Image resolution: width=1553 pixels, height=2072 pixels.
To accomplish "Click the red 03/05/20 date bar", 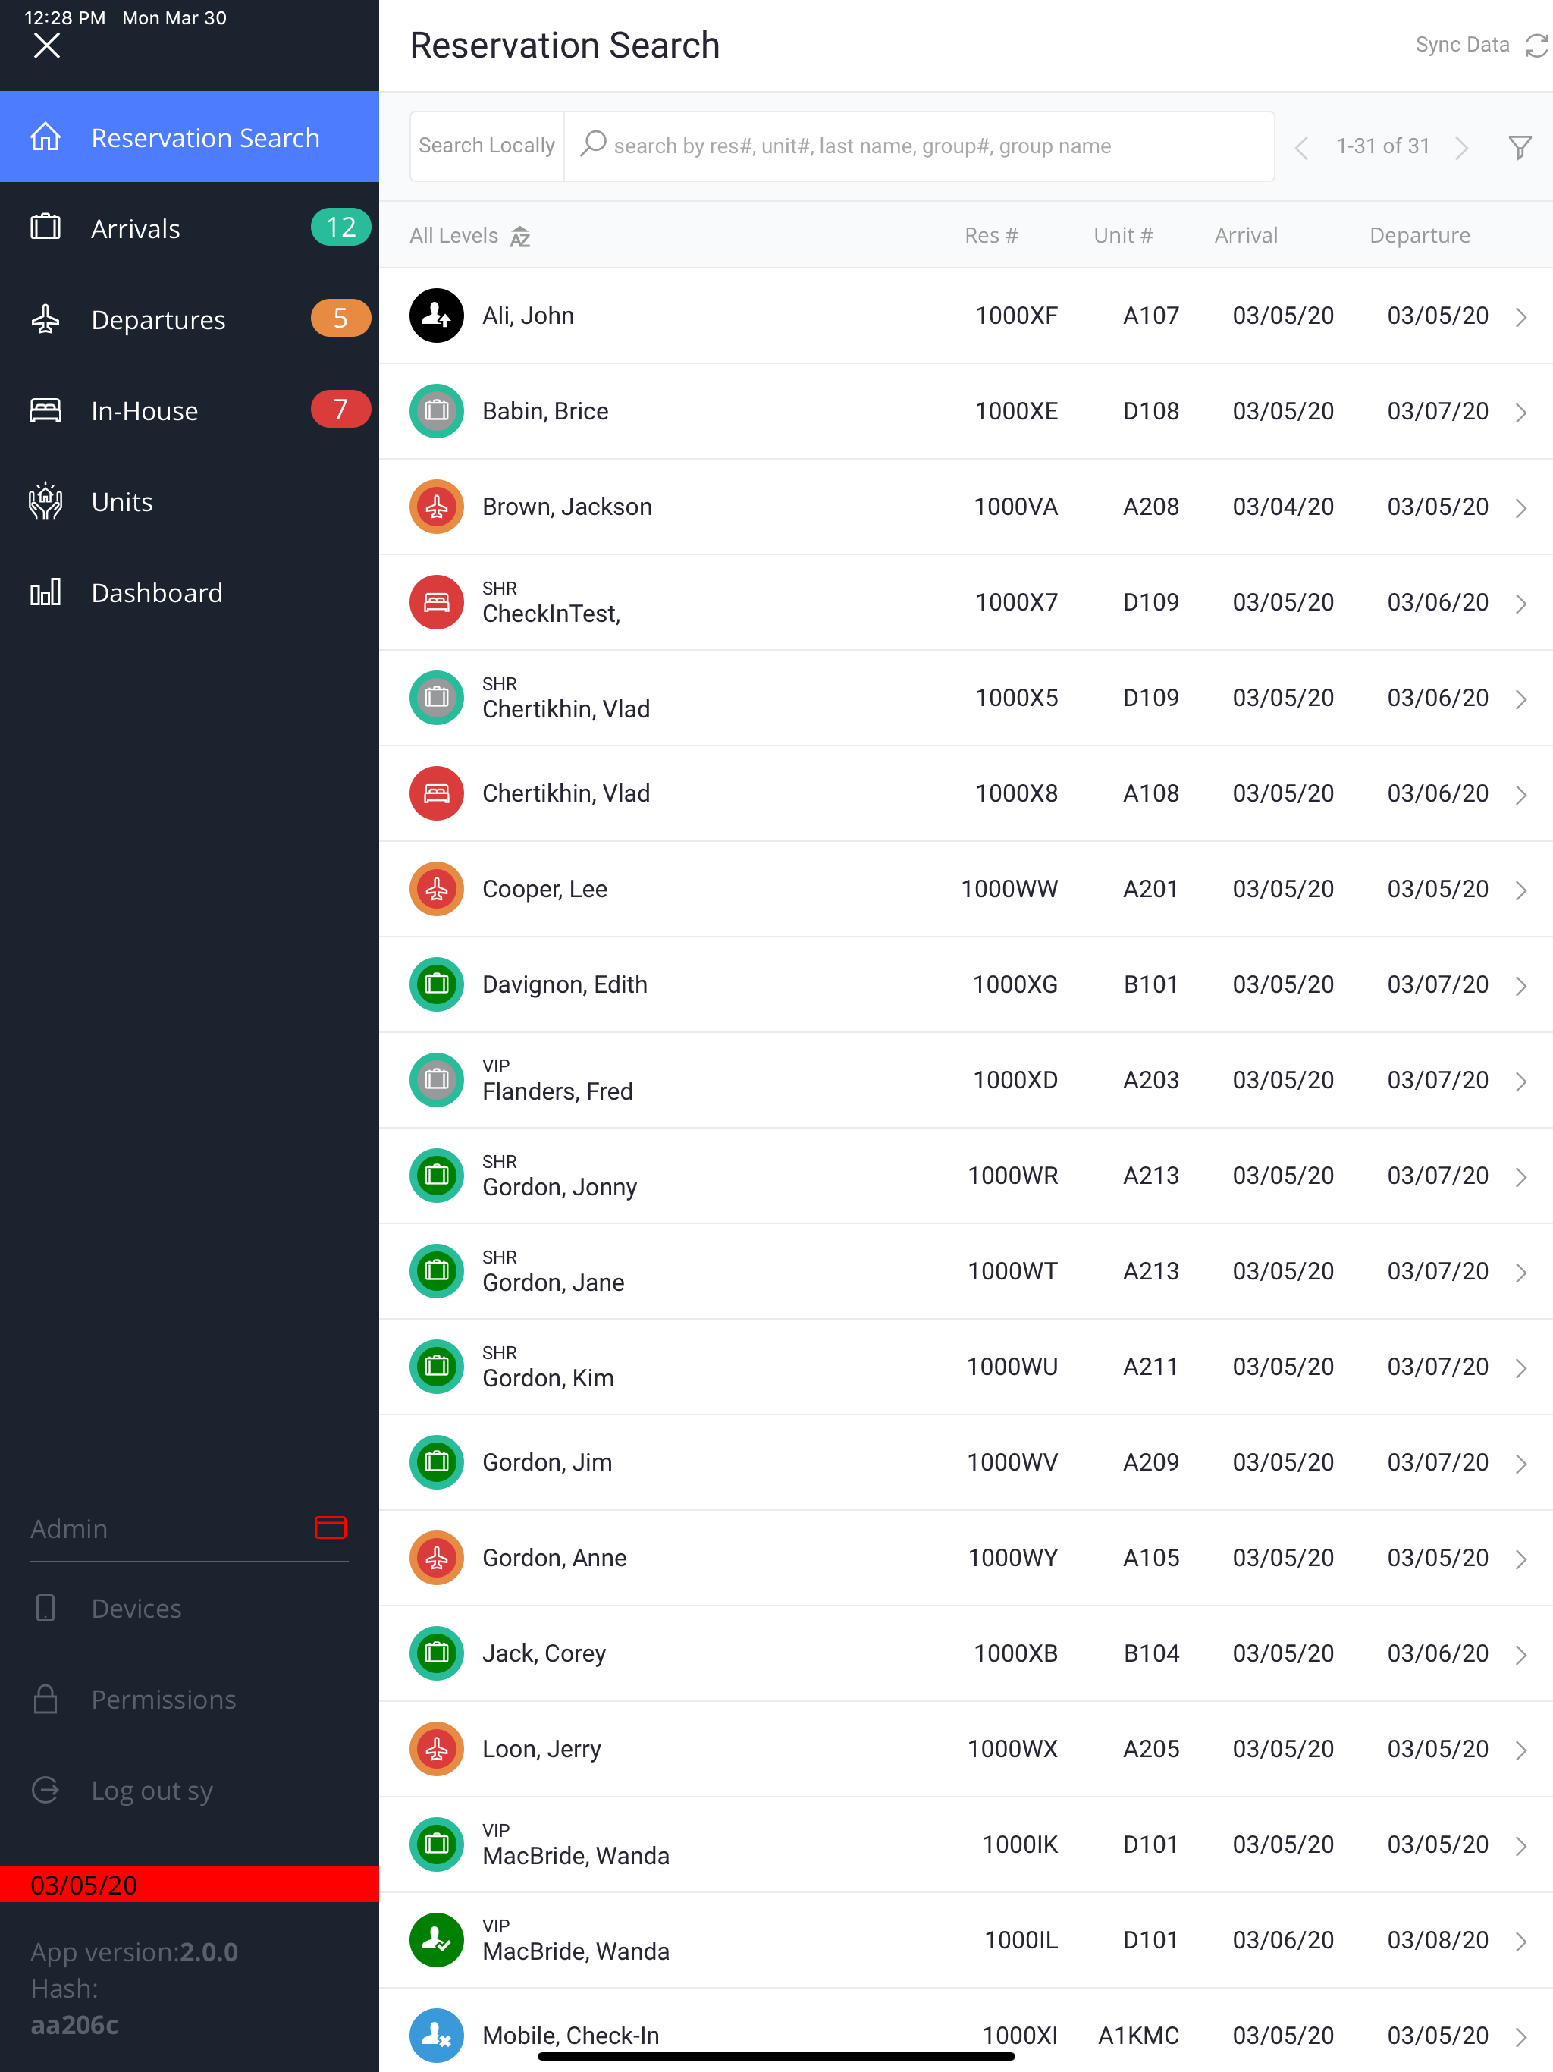I will pyautogui.click(x=190, y=1884).
